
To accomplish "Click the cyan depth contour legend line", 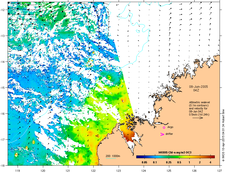I will point(111,158).
